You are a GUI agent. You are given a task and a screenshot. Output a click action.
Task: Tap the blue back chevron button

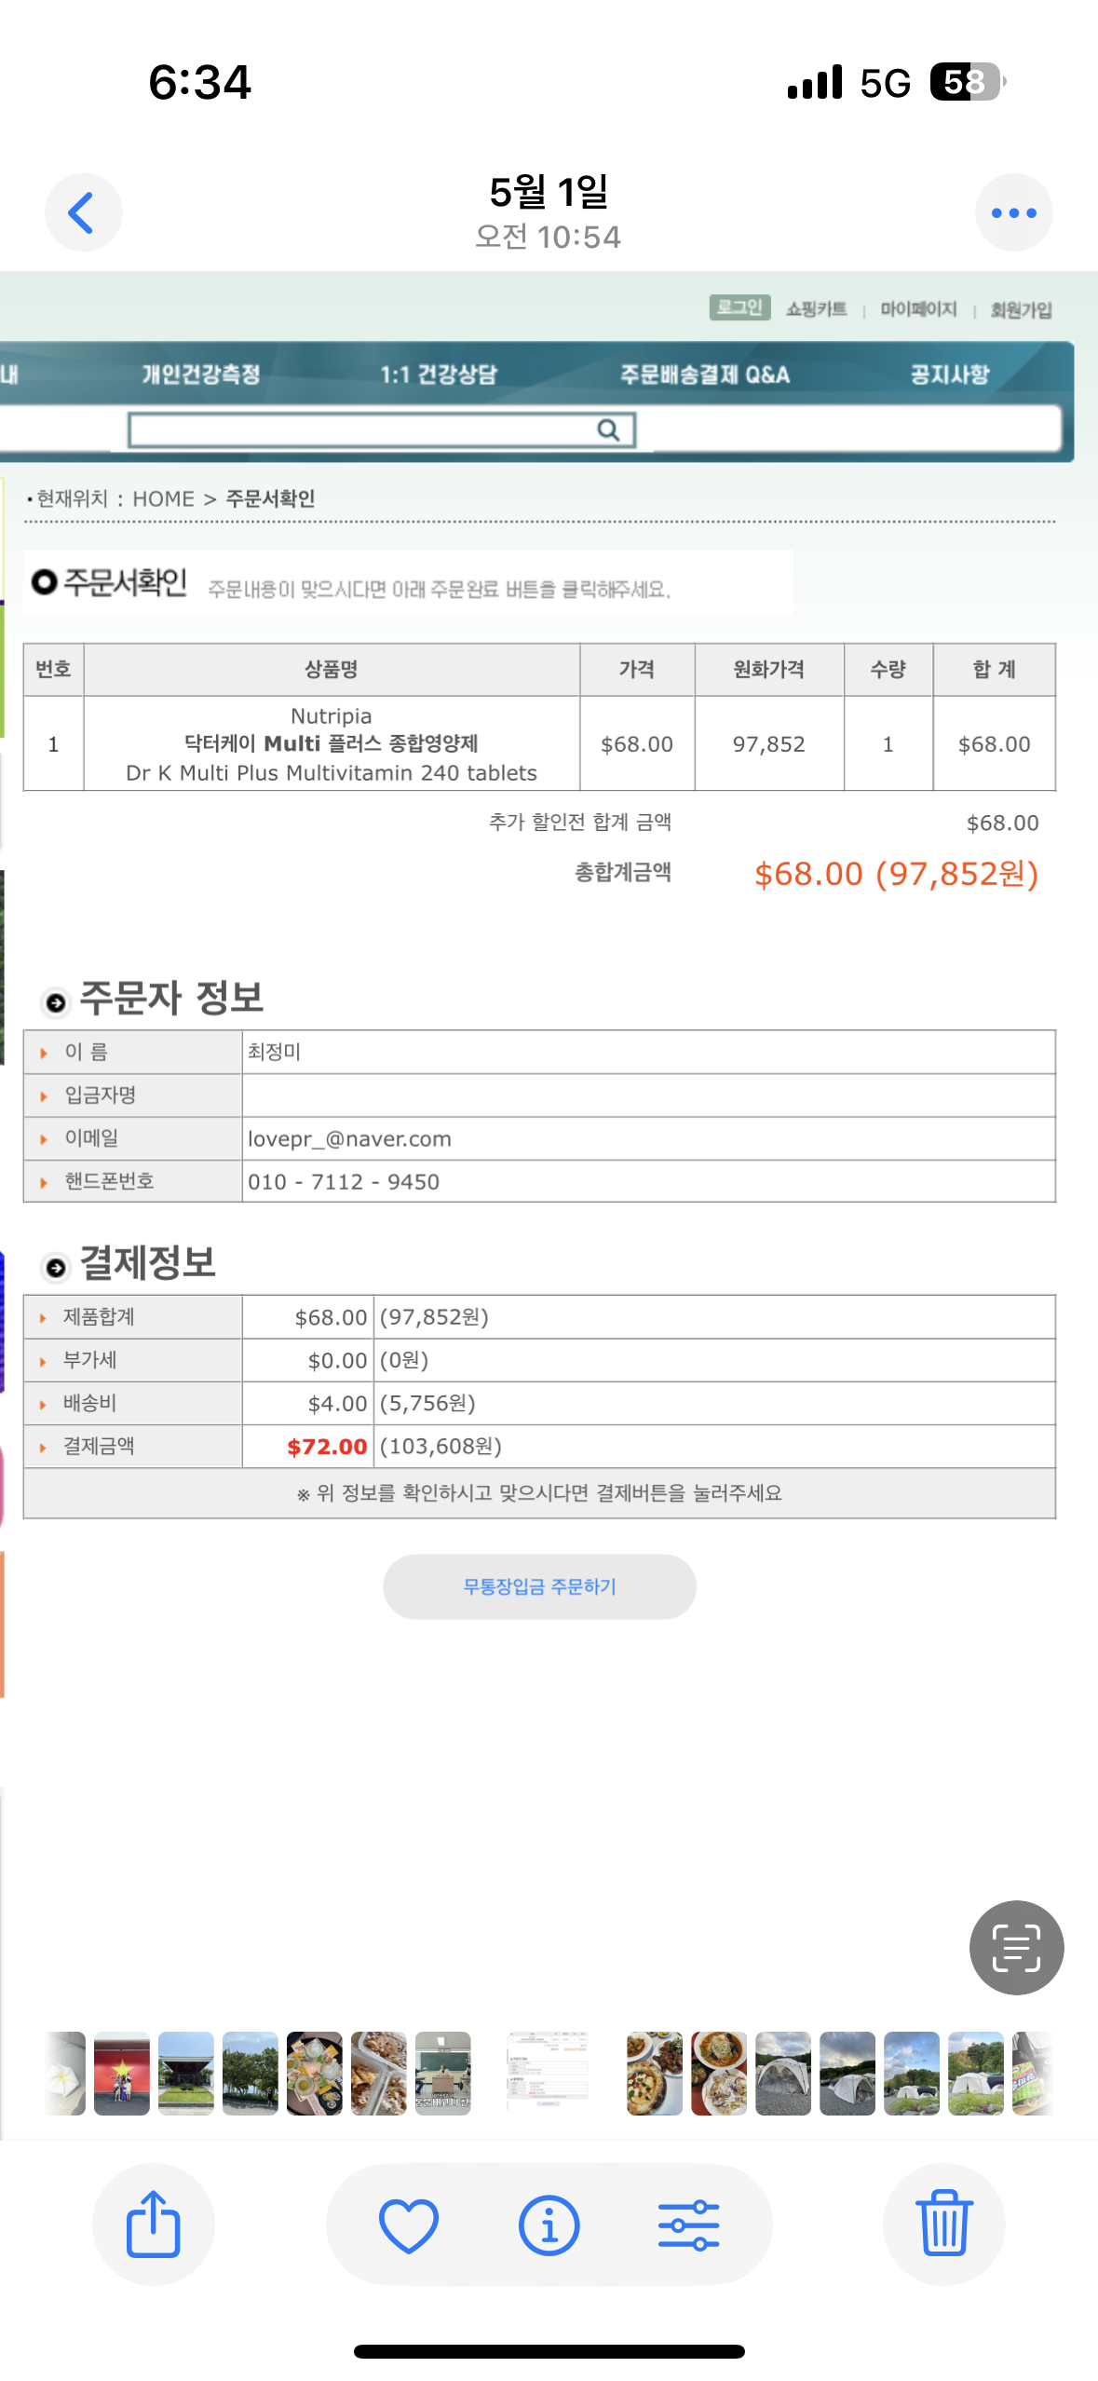tap(83, 212)
